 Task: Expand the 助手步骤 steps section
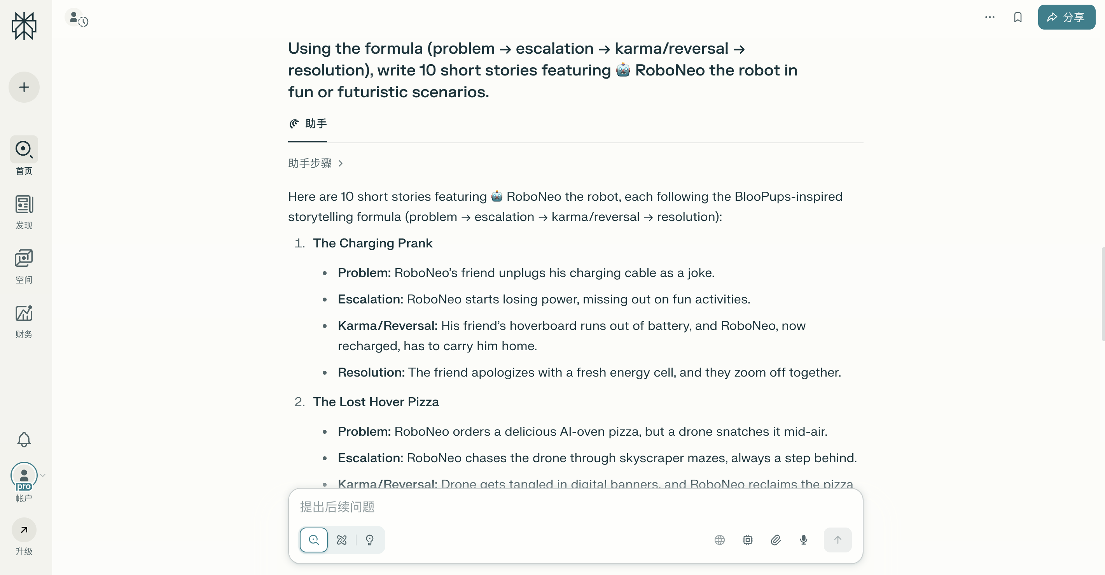[x=316, y=163]
